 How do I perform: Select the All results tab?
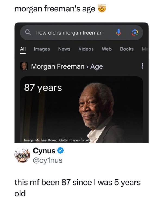pyautogui.click(x=23, y=49)
